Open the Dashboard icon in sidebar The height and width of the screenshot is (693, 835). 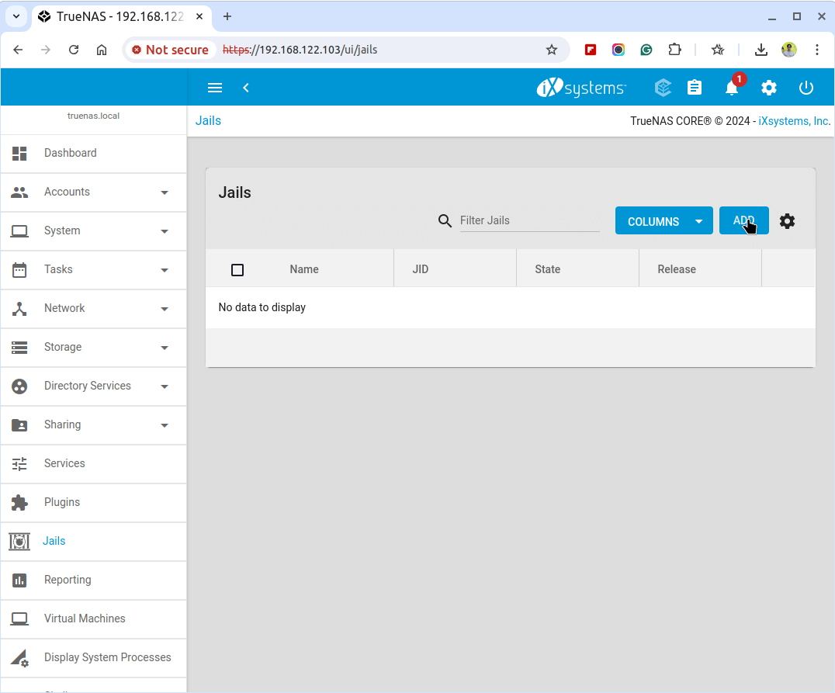pyautogui.click(x=19, y=154)
